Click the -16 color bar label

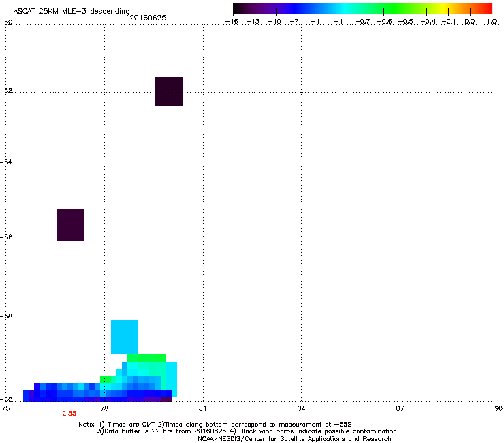(232, 22)
